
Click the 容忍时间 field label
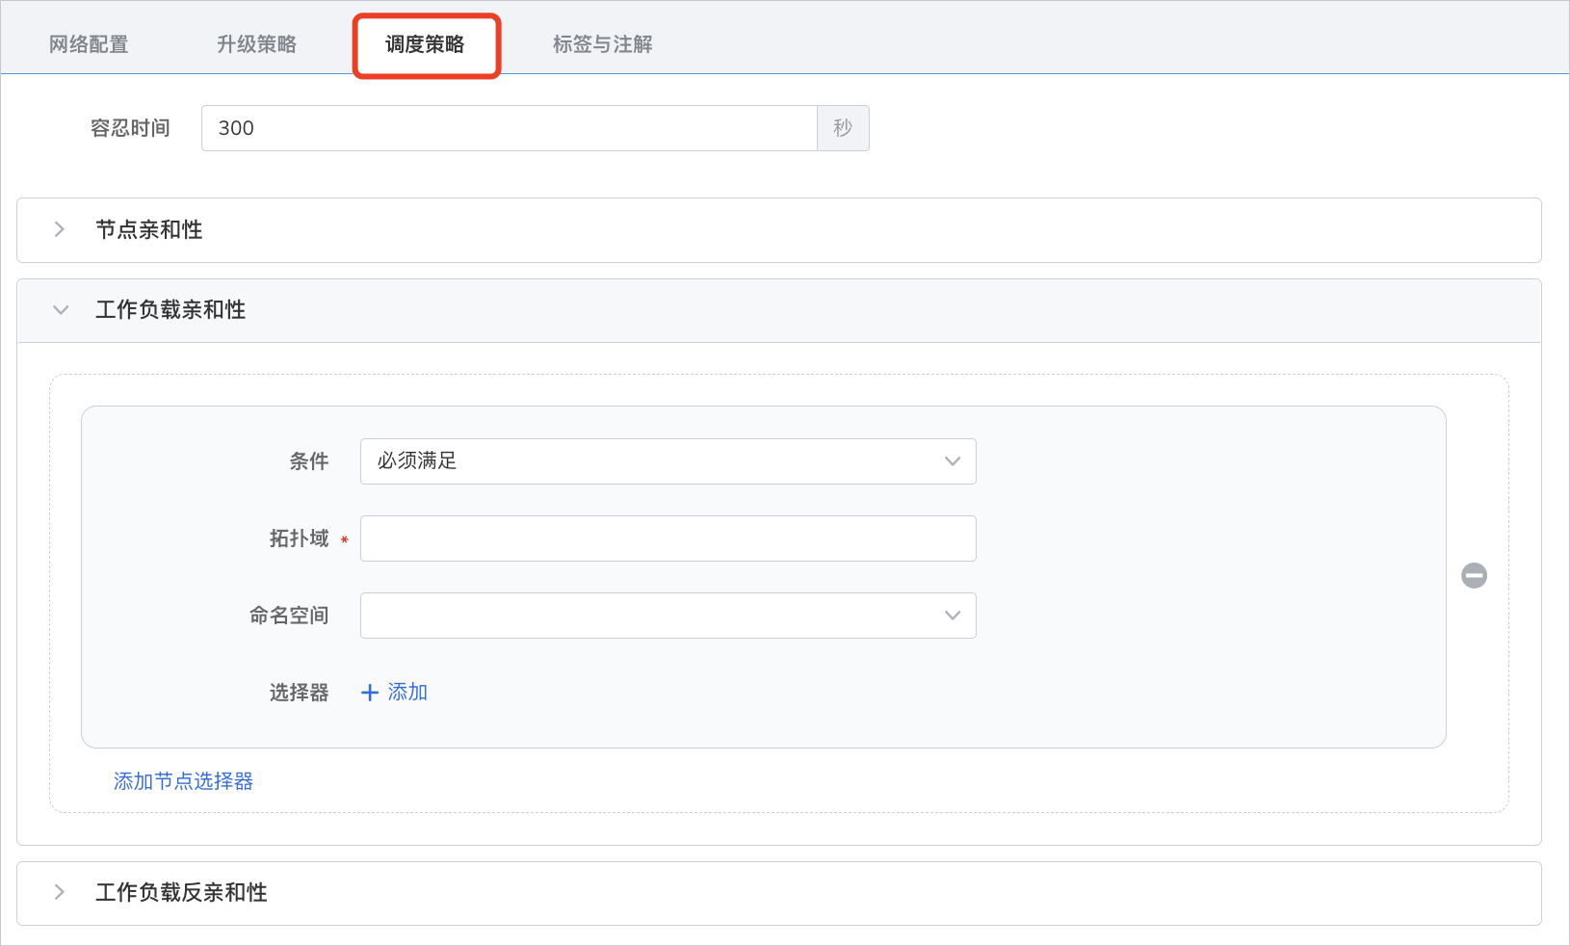pyautogui.click(x=130, y=128)
